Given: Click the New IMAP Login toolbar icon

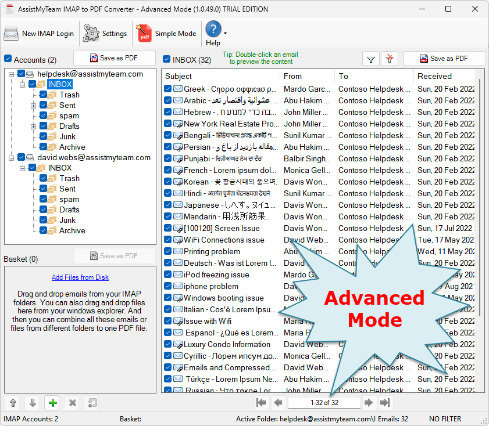Looking at the screenshot, I should coord(12,34).
